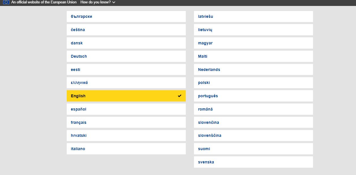This screenshot has width=356, height=175.
Task: Select the highlighted English language option
Action: pyautogui.click(x=126, y=96)
